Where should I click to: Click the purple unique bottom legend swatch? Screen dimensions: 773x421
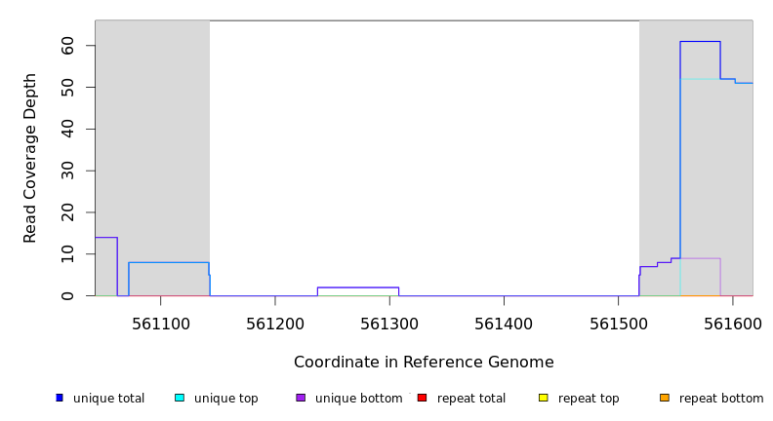301,398
